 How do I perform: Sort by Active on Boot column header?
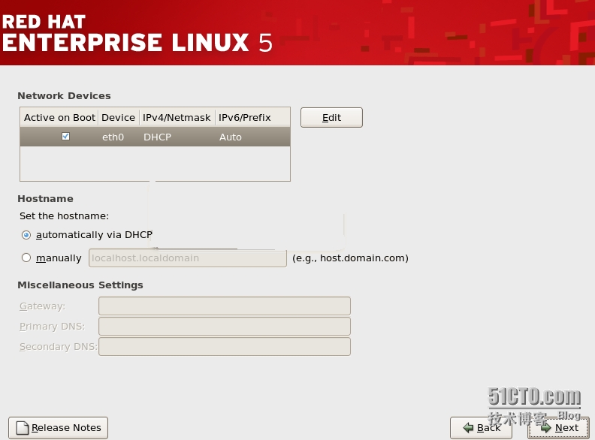[x=59, y=118]
